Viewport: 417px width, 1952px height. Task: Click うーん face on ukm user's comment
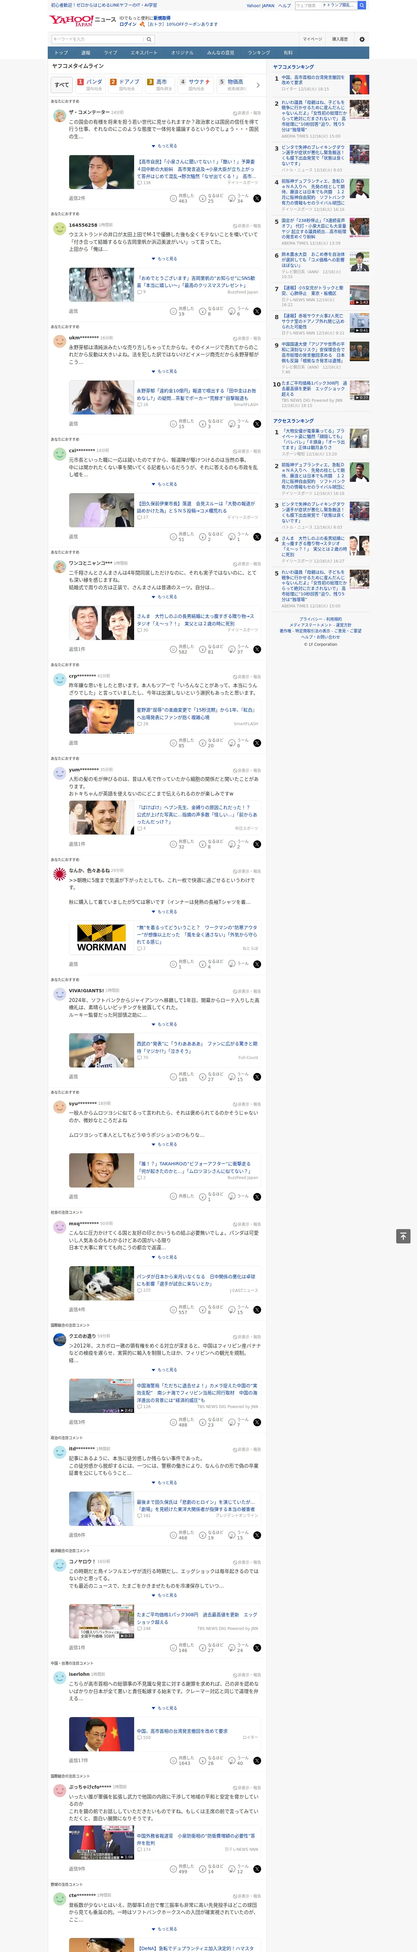pos(232,424)
